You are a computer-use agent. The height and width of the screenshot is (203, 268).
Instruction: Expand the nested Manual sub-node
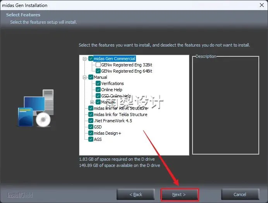[x=92, y=102]
